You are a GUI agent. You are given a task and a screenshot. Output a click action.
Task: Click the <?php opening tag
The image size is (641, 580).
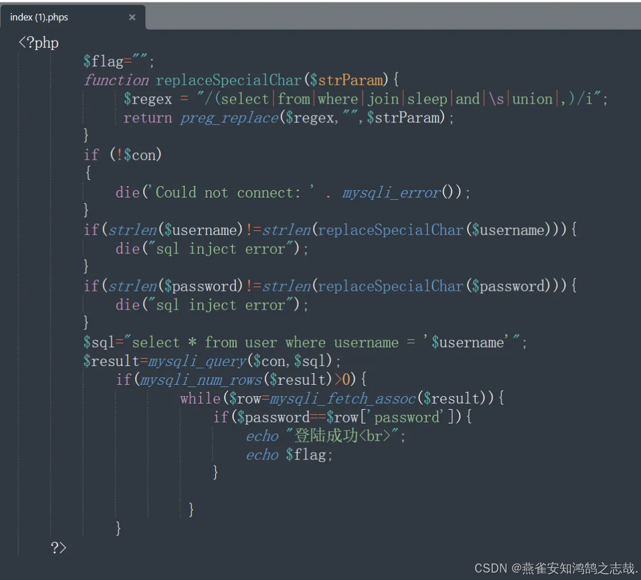[x=38, y=43]
